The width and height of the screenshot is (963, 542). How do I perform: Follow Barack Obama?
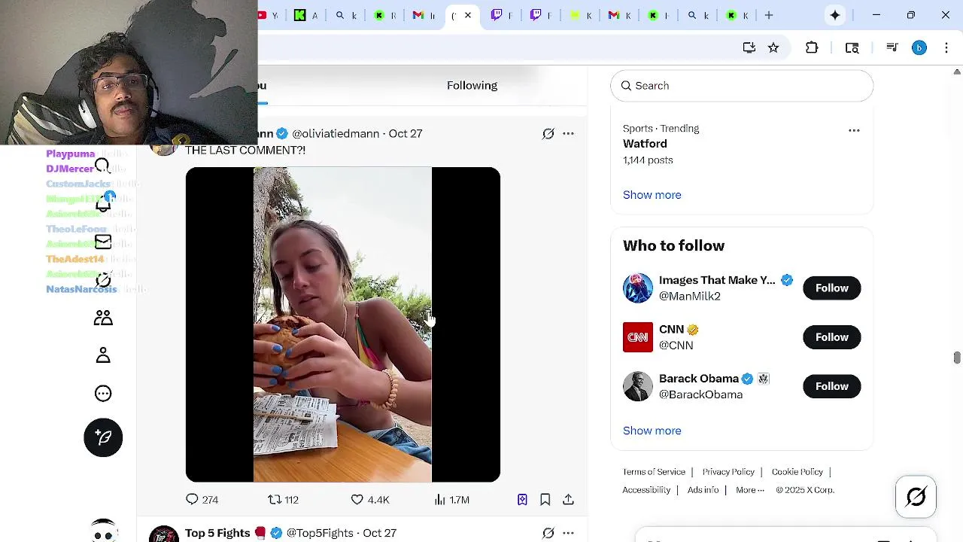pyautogui.click(x=831, y=386)
